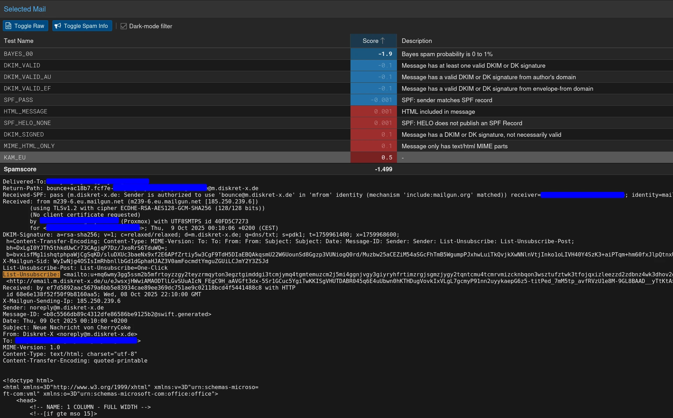
Task: Sort by Score column header
Action: tap(370, 41)
